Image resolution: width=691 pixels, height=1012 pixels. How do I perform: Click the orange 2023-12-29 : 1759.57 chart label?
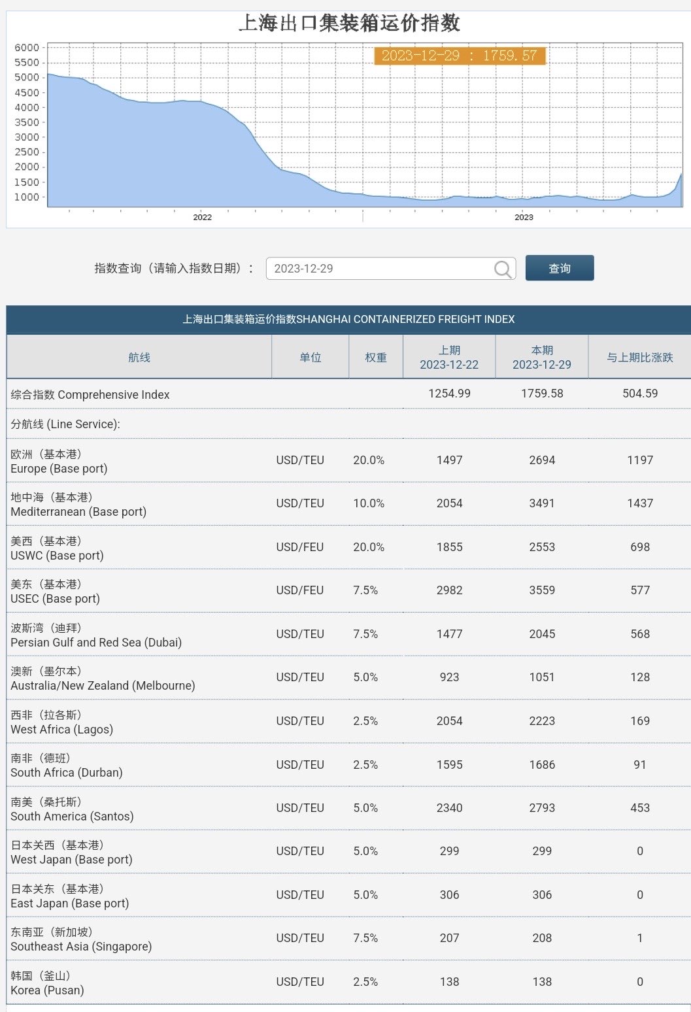(x=460, y=56)
